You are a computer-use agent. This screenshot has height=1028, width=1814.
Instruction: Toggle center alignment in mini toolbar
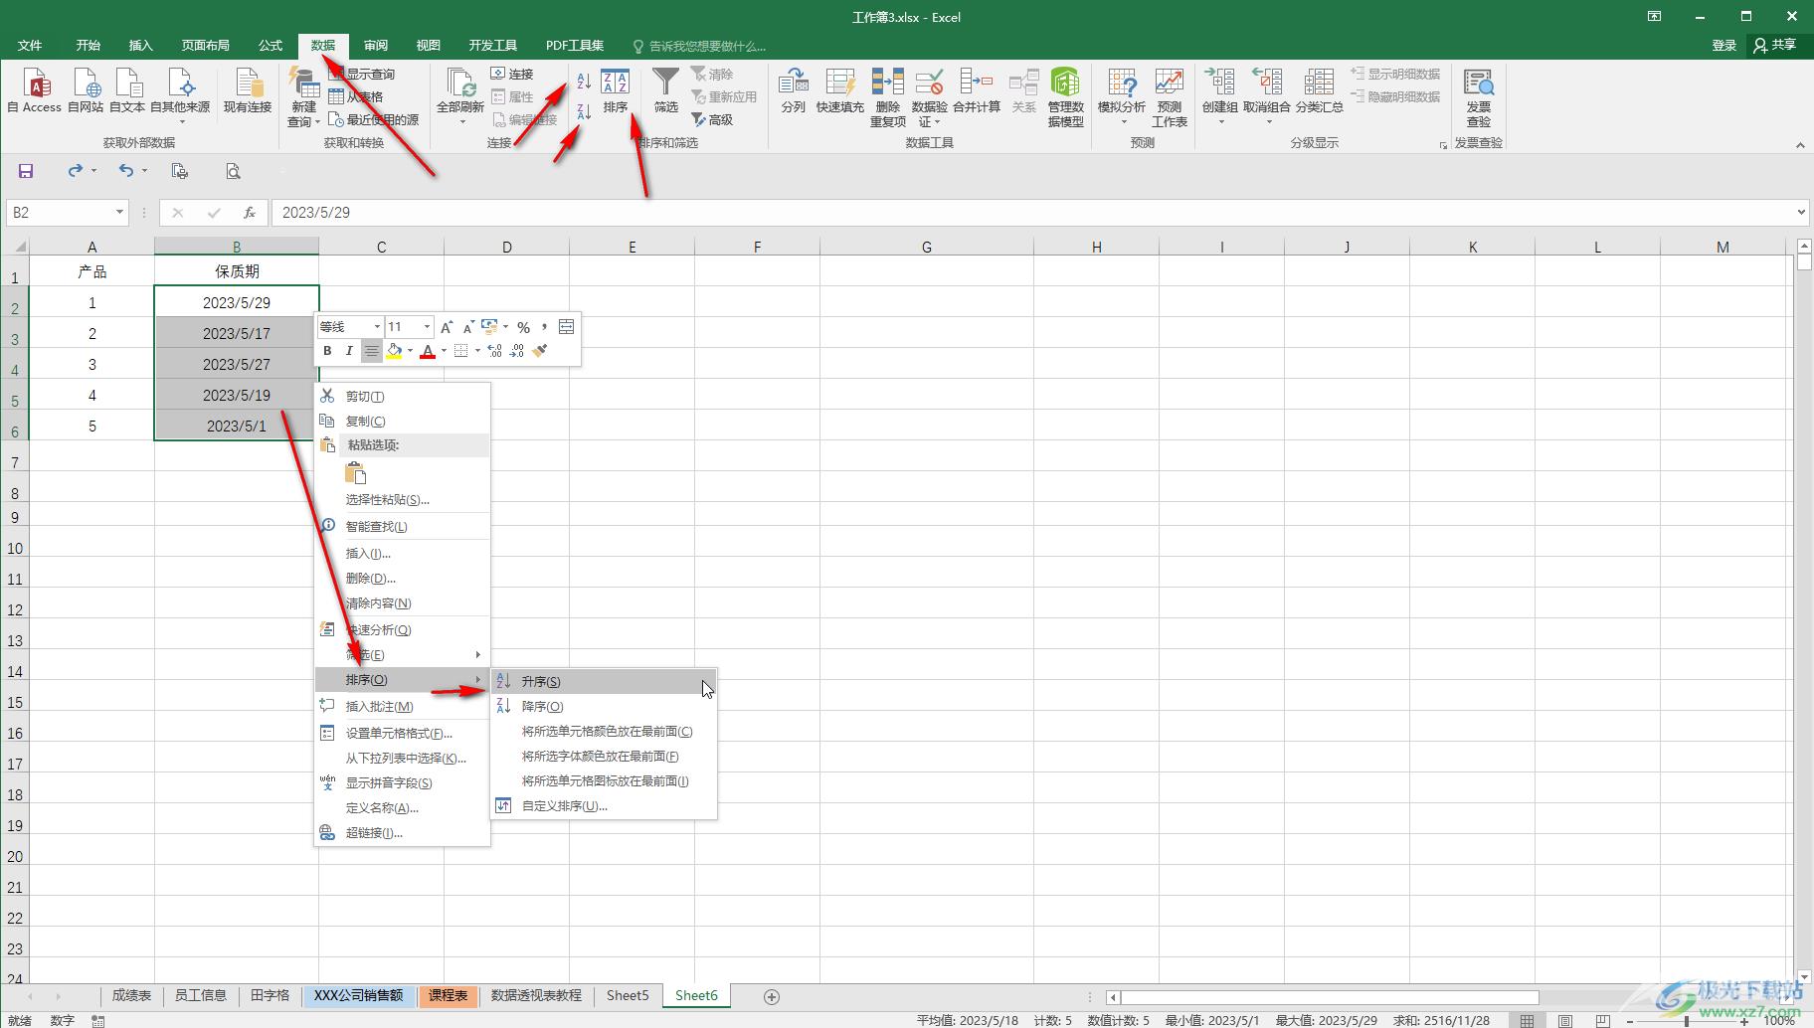click(x=371, y=351)
